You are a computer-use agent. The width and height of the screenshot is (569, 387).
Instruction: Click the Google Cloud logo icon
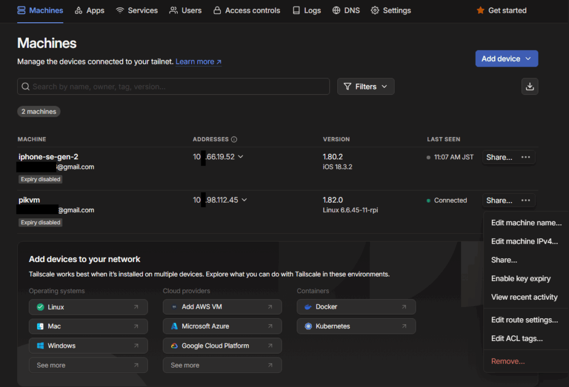point(174,346)
